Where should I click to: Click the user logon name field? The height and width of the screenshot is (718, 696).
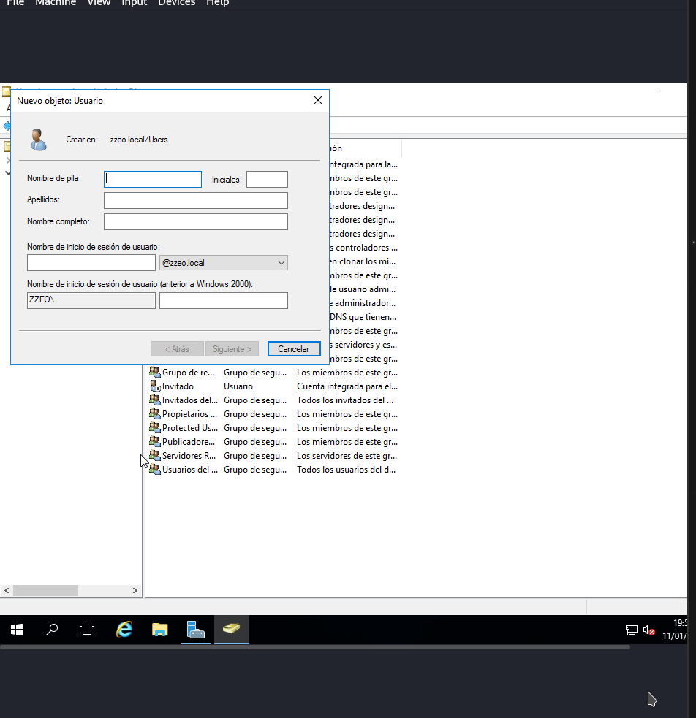(x=91, y=263)
